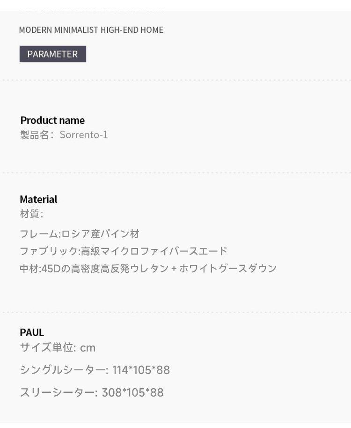Select the Product name label
351x428 pixels.
point(52,120)
